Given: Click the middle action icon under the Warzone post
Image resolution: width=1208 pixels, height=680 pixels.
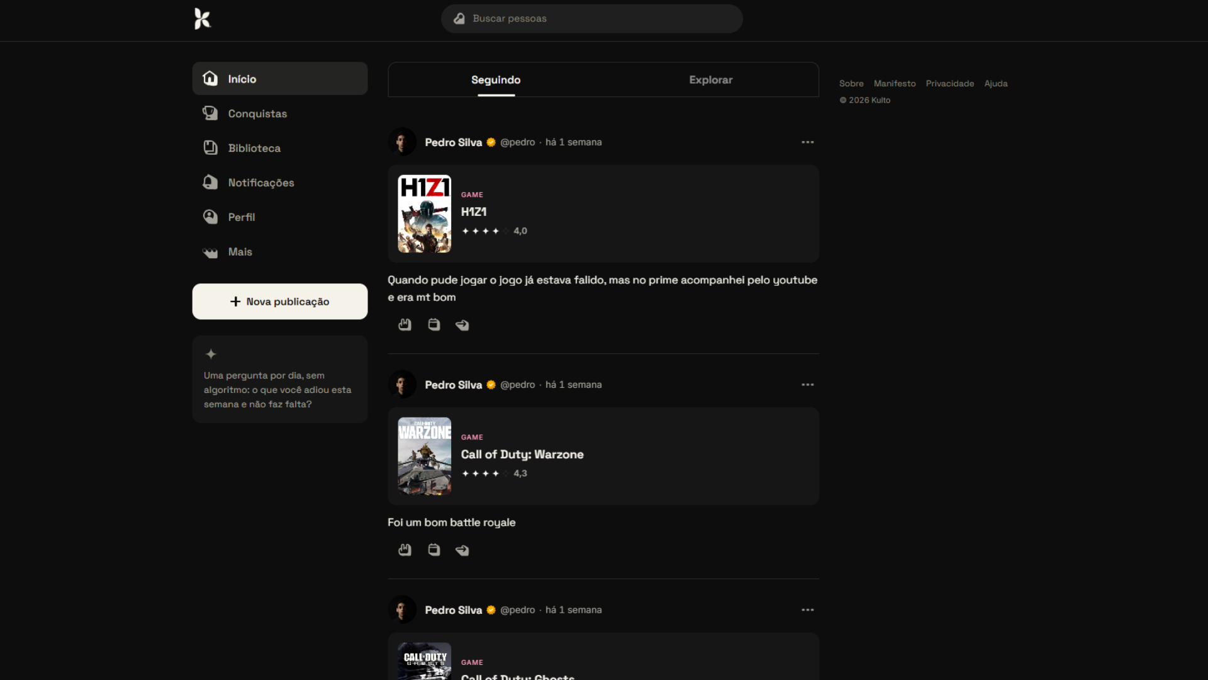Looking at the screenshot, I should click(434, 550).
